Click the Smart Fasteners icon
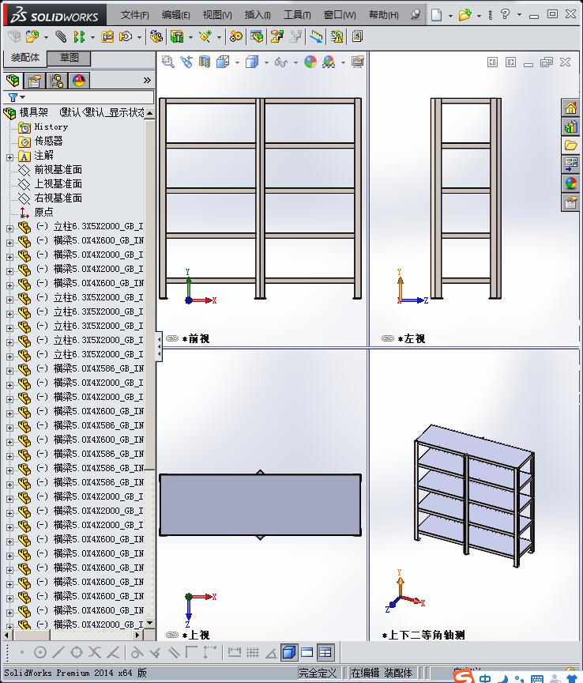The image size is (583, 683). pos(107,36)
